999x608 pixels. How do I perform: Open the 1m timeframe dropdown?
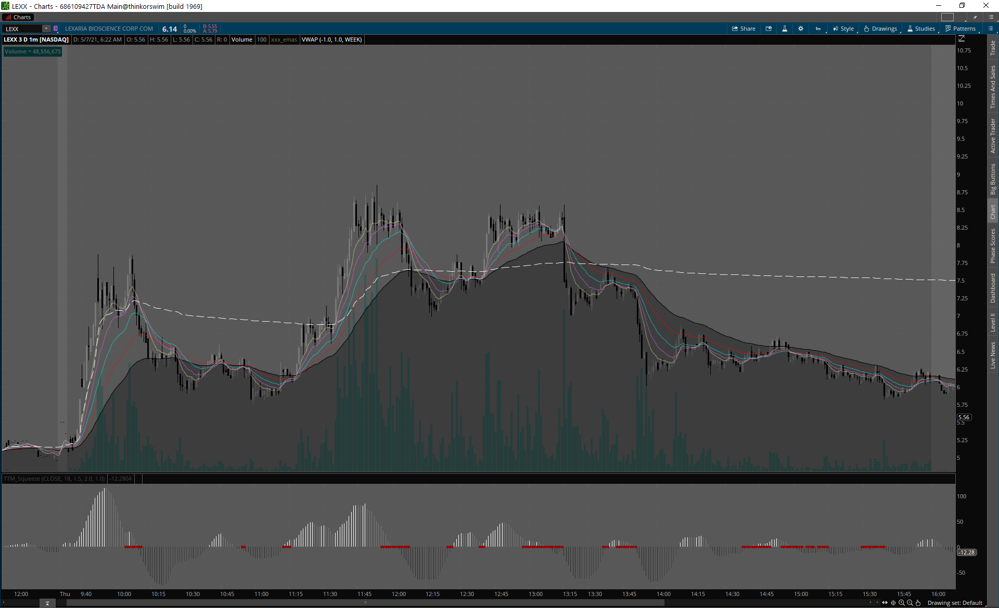click(818, 29)
